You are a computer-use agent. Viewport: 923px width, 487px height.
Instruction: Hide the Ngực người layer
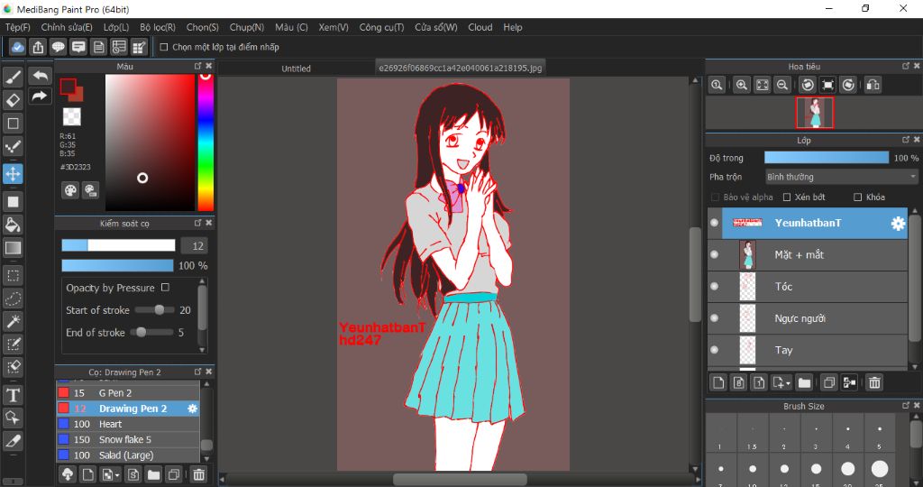point(715,318)
